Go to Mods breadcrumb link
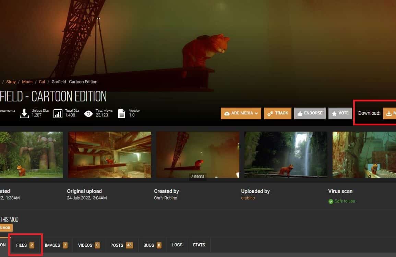The image size is (396, 257). click(x=27, y=82)
